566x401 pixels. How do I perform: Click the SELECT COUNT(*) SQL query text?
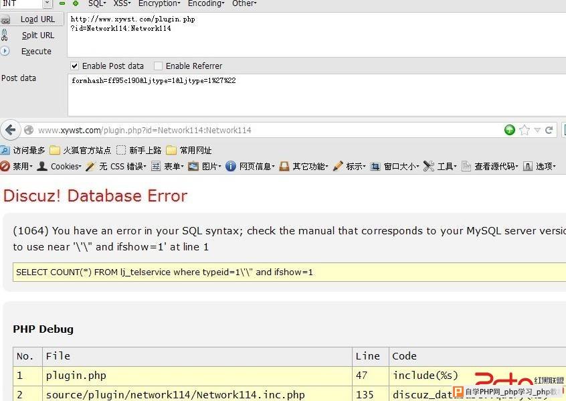165,272
